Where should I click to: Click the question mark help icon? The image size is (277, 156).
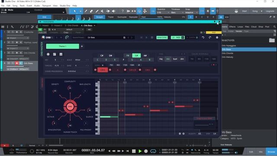point(122,11)
